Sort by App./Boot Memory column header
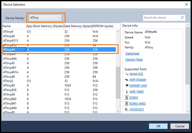Image resolution: width=192 pixels, height=133 pixels. 45,26
